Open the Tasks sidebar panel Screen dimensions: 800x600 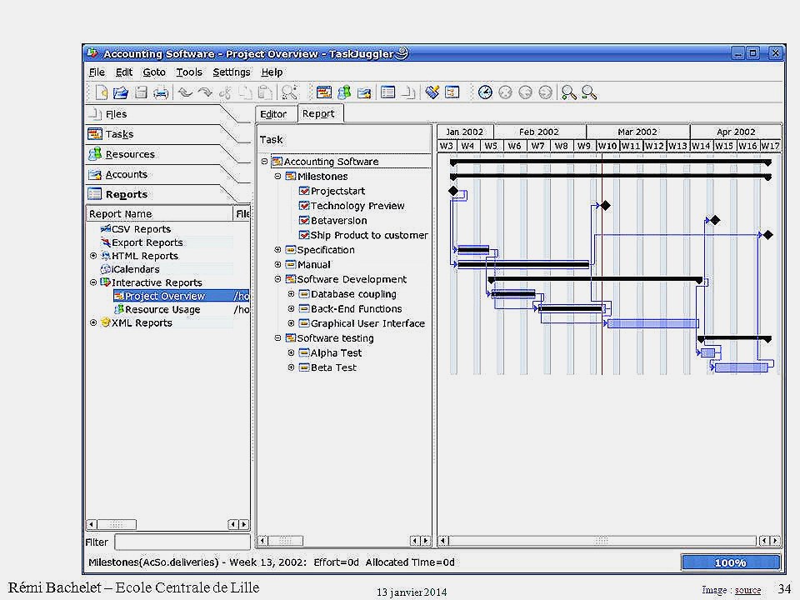click(119, 134)
